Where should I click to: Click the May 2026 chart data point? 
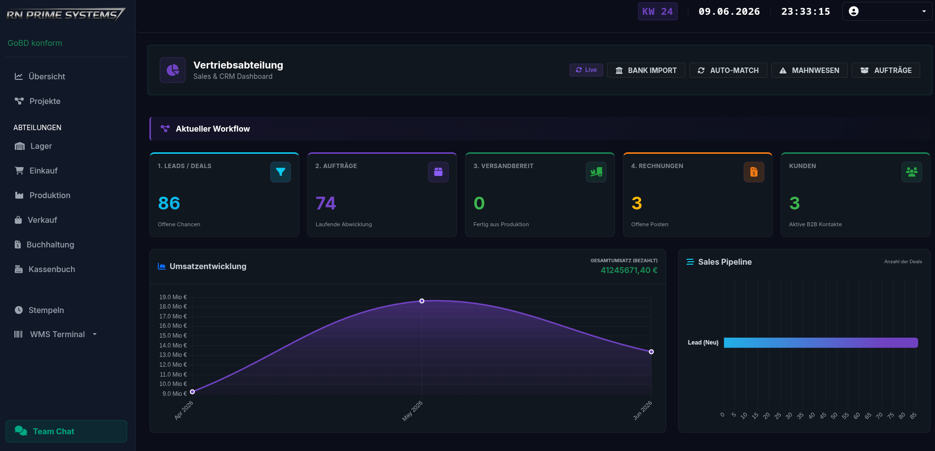pyautogui.click(x=422, y=301)
